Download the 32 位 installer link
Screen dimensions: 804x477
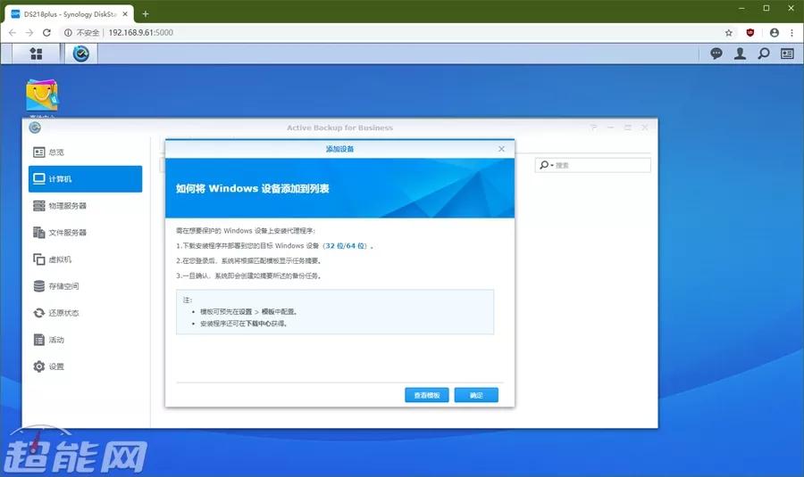[335, 246]
